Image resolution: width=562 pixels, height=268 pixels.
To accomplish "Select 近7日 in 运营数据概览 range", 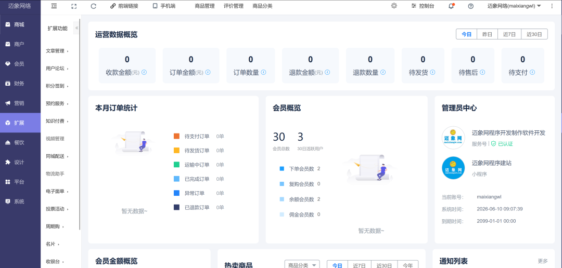I will click(509, 34).
